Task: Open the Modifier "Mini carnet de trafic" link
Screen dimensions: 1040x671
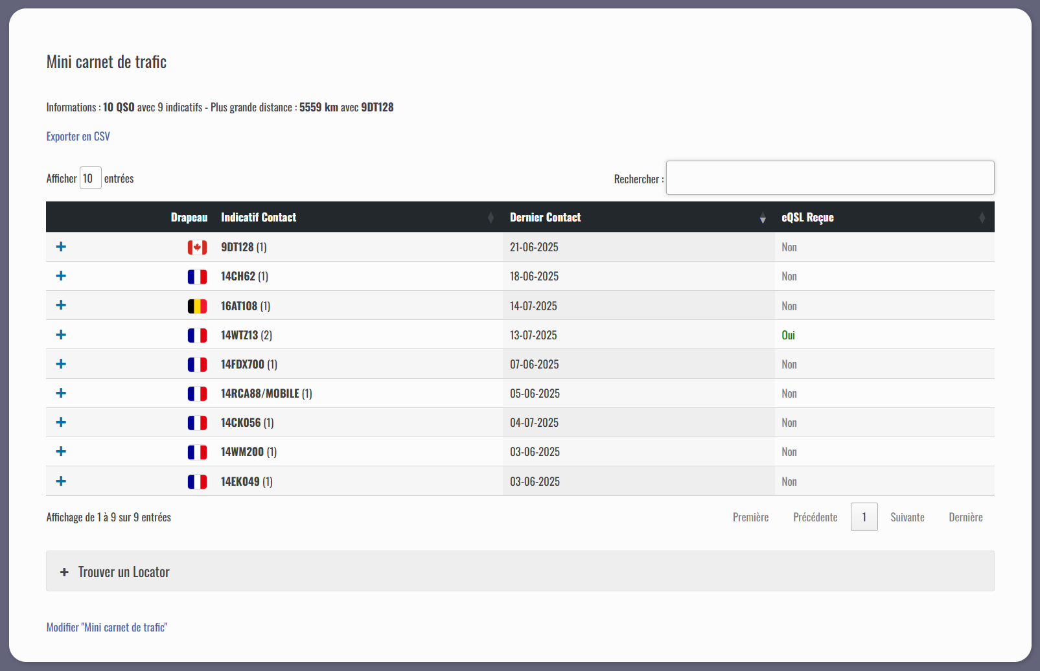Action: [107, 628]
